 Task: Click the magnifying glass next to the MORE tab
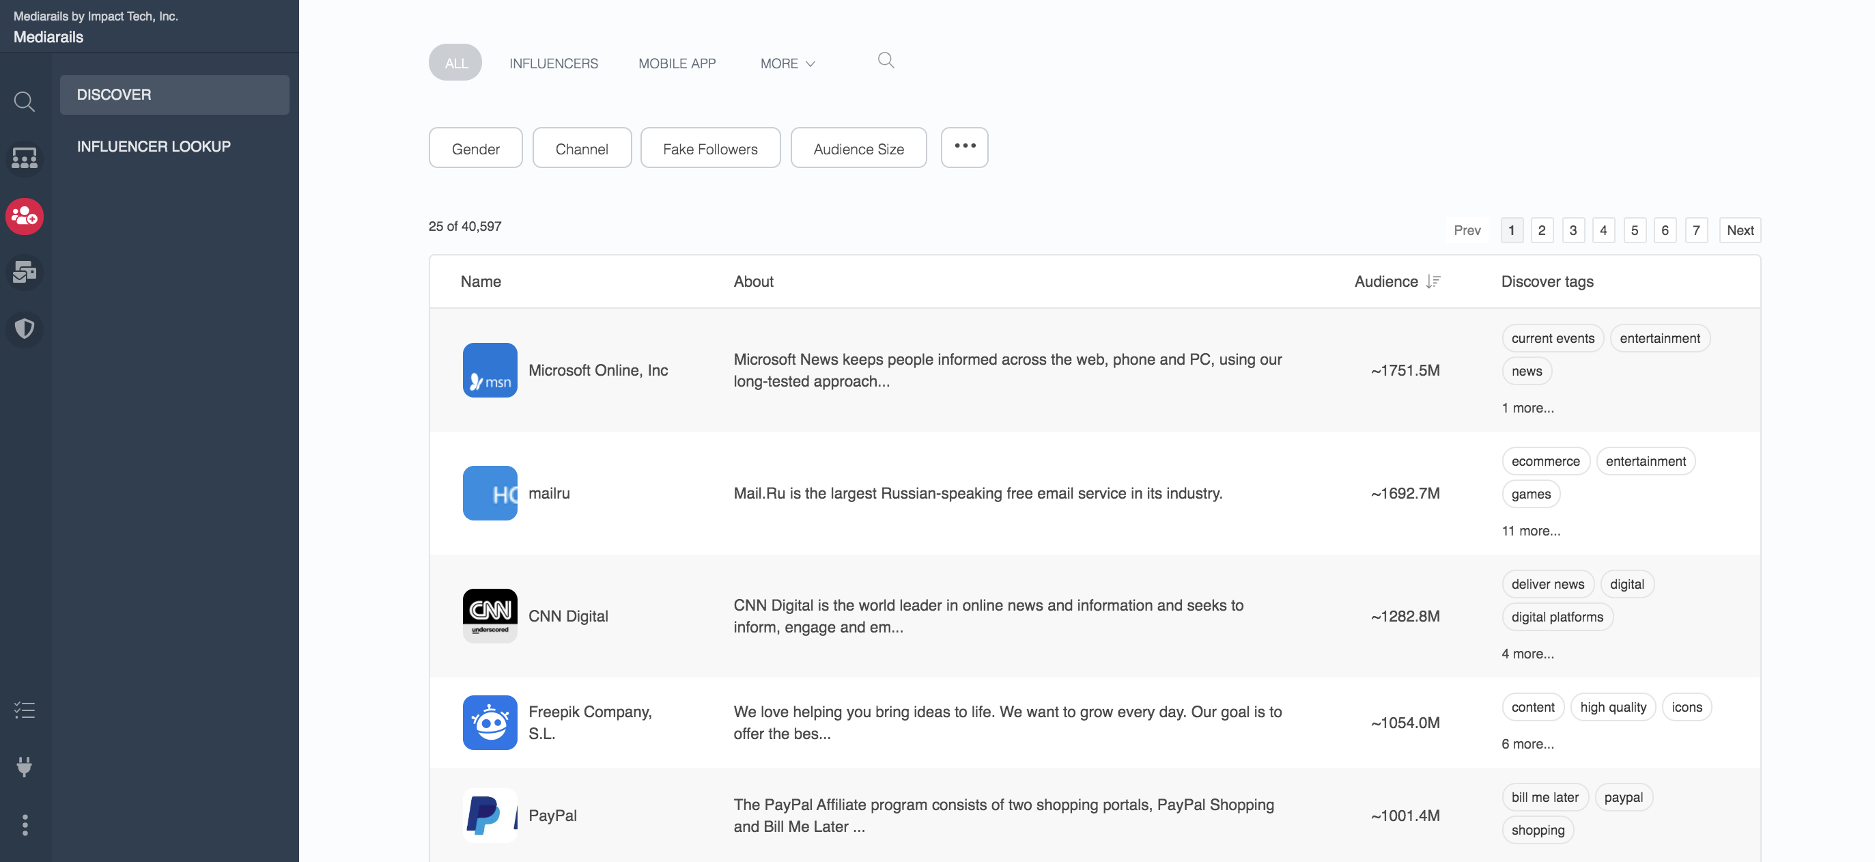[x=885, y=60]
